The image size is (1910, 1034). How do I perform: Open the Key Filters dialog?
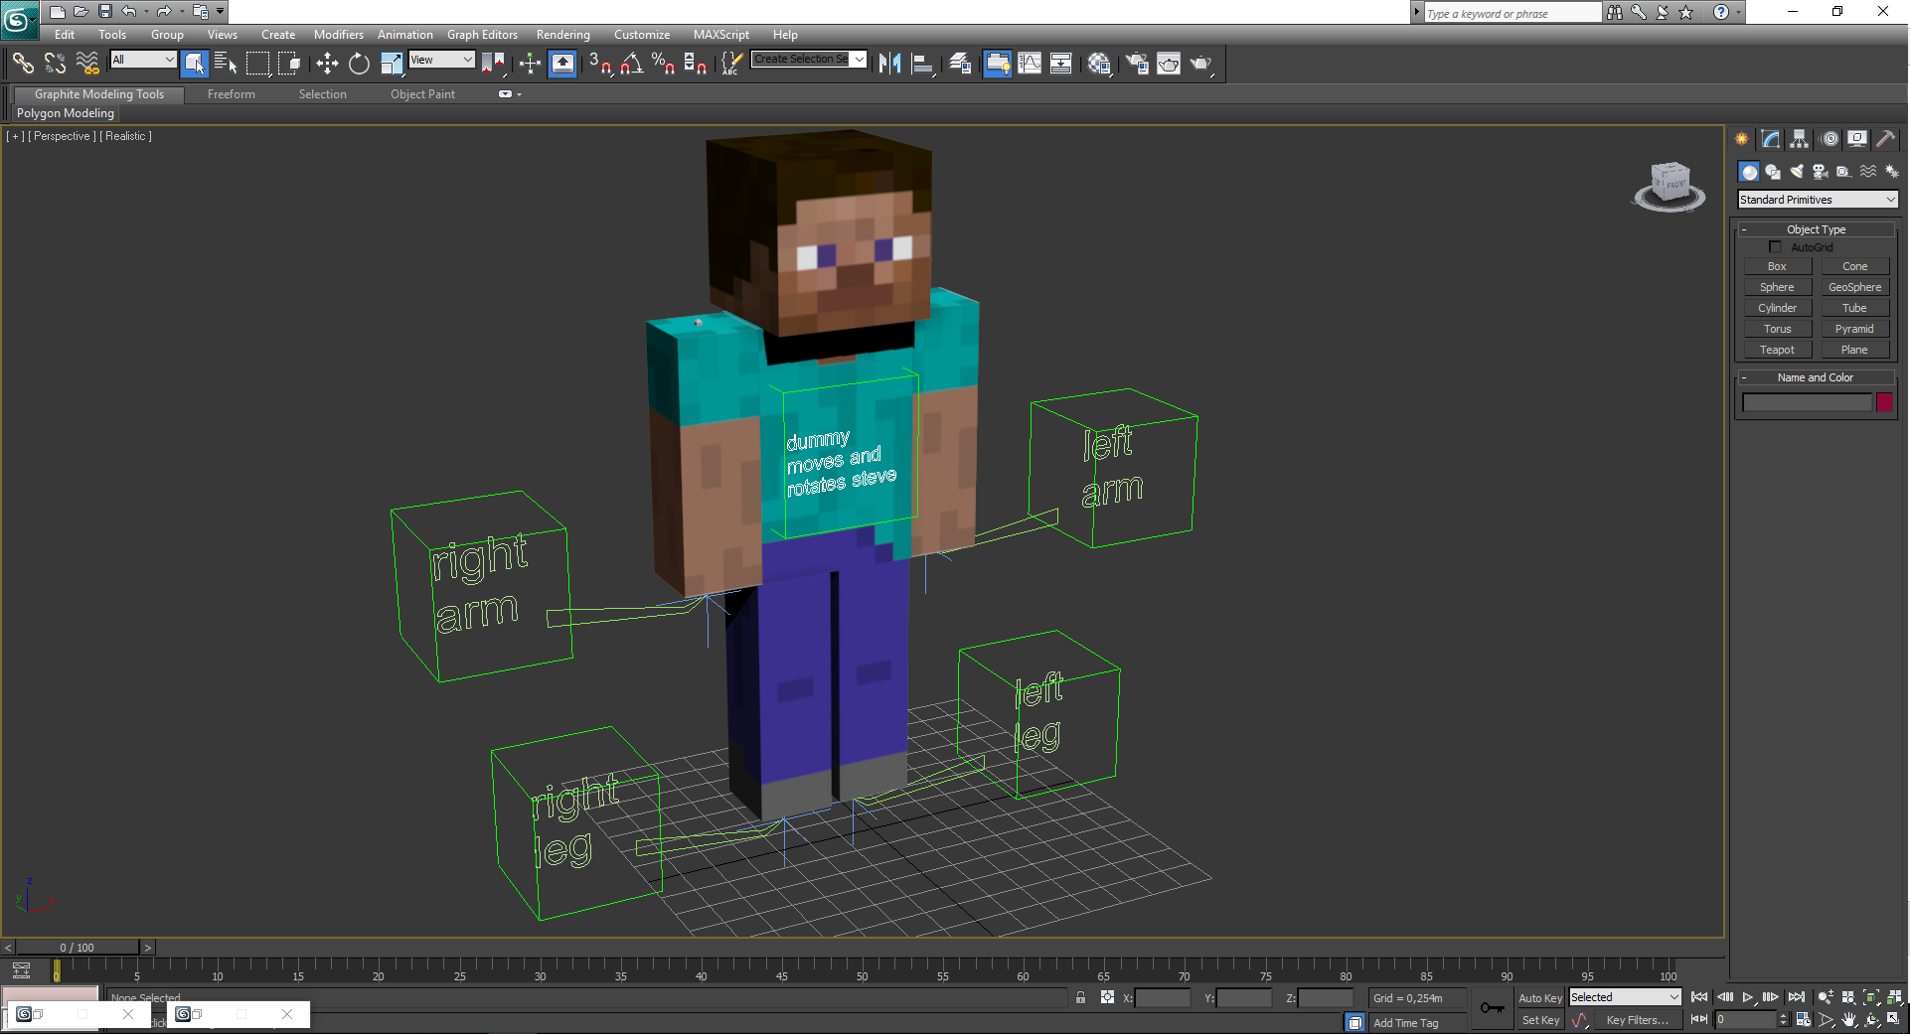[x=1637, y=1020]
